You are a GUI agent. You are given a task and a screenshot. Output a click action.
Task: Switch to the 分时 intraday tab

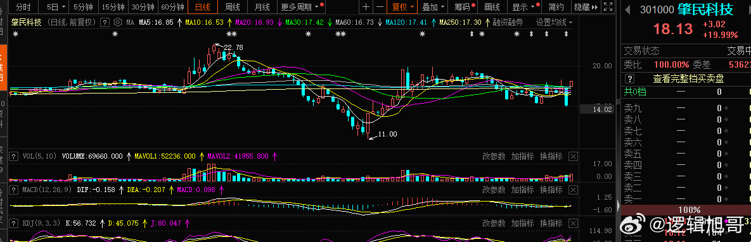click(x=23, y=7)
